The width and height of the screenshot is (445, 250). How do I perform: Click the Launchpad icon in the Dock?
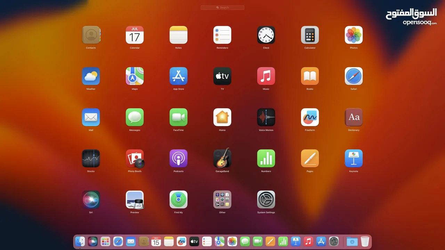pyautogui.click(x=105, y=241)
